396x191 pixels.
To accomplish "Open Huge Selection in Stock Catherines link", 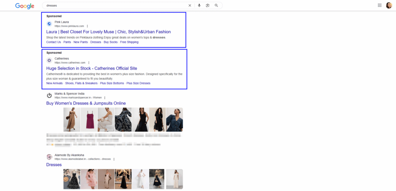I will coord(92,68).
